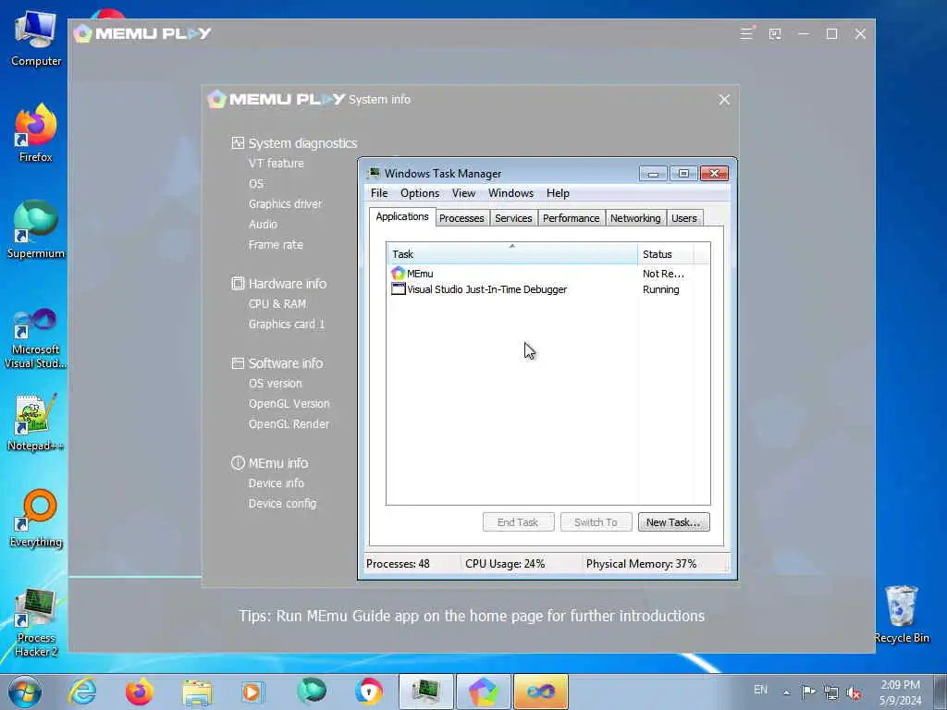Click the New Task... button
The height and width of the screenshot is (710, 947).
[x=673, y=522]
